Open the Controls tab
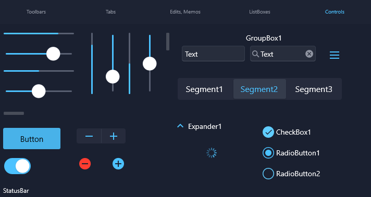This screenshot has height=197, width=371. click(x=335, y=12)
